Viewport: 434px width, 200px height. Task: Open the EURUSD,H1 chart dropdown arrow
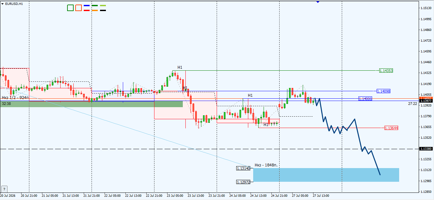3,3
